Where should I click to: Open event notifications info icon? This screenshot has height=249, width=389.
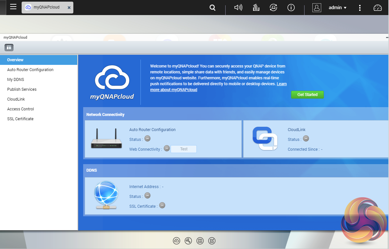(291, 8)
